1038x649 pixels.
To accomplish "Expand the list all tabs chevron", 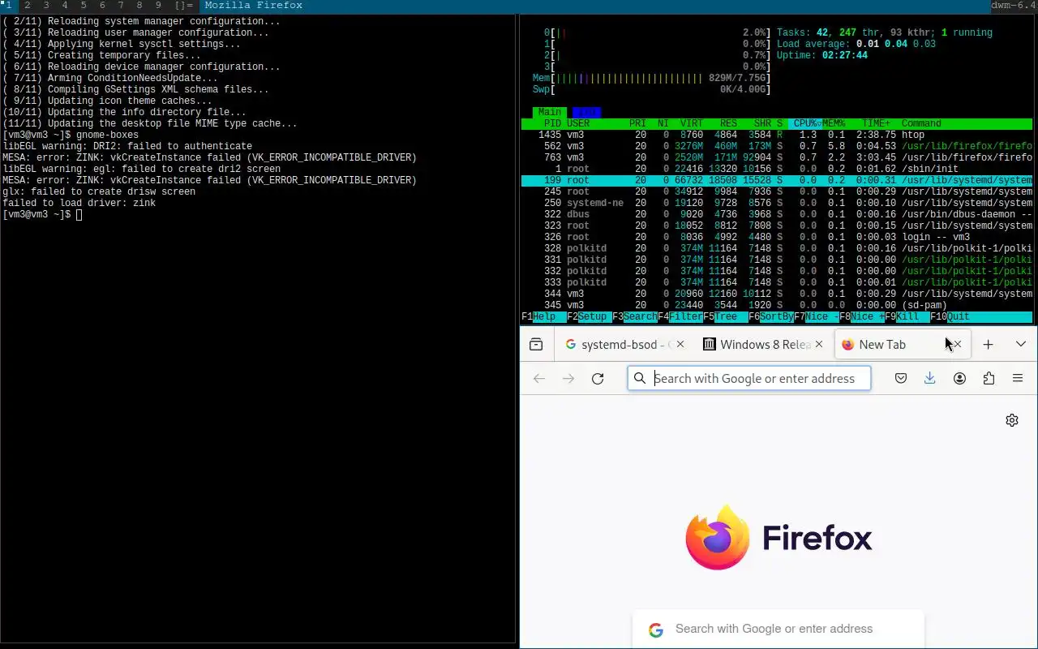I will point(1020,345).
